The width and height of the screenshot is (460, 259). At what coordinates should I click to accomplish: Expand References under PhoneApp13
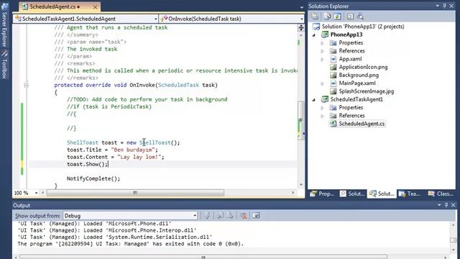(322, 51)
